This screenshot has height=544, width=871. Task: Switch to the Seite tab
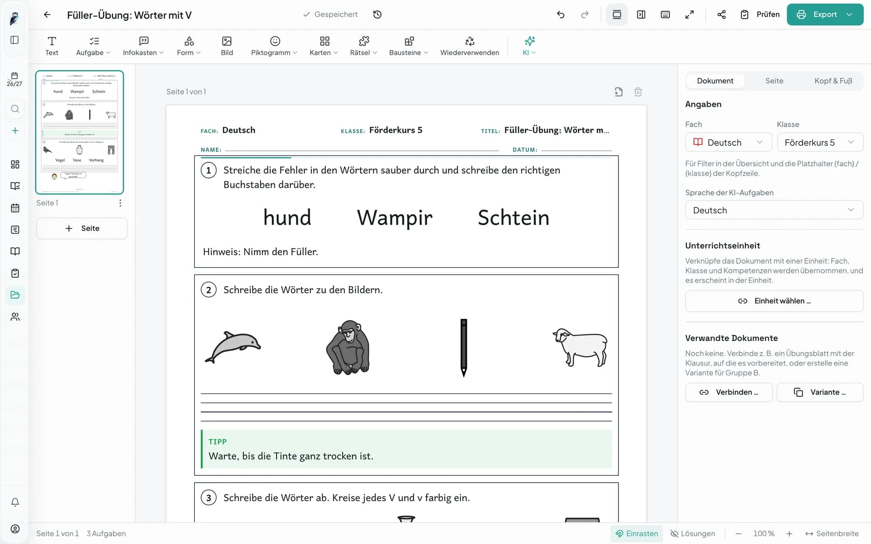click(774, 81)
